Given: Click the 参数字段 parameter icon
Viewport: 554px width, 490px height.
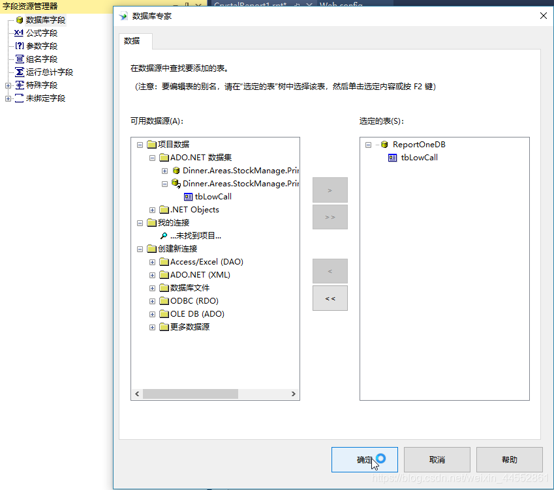Looking at the screenshot, I should pyautogui.click(x=20, y=46).
